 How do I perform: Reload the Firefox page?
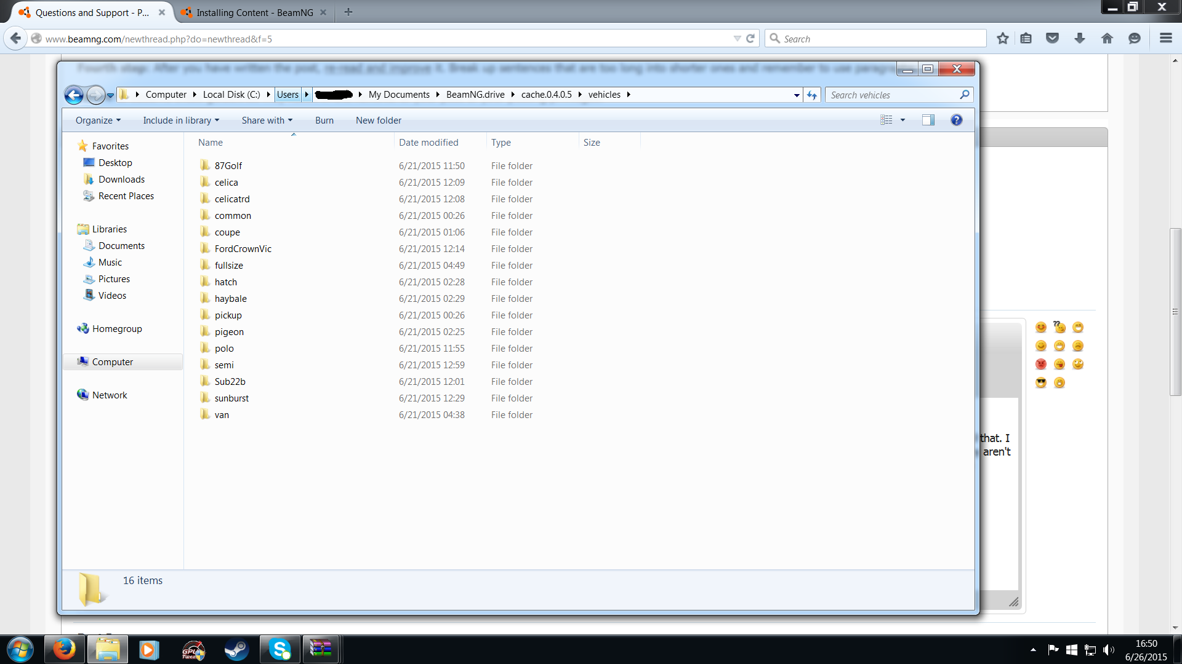tap(750, 38)
